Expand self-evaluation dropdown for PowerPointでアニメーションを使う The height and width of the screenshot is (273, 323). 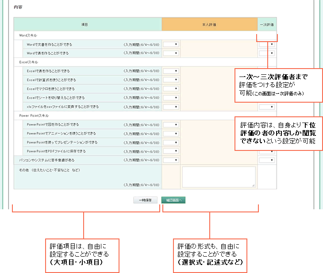171,134
